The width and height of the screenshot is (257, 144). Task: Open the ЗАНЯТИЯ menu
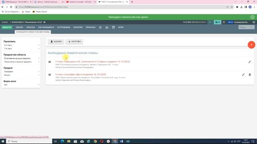pos(78,27)
